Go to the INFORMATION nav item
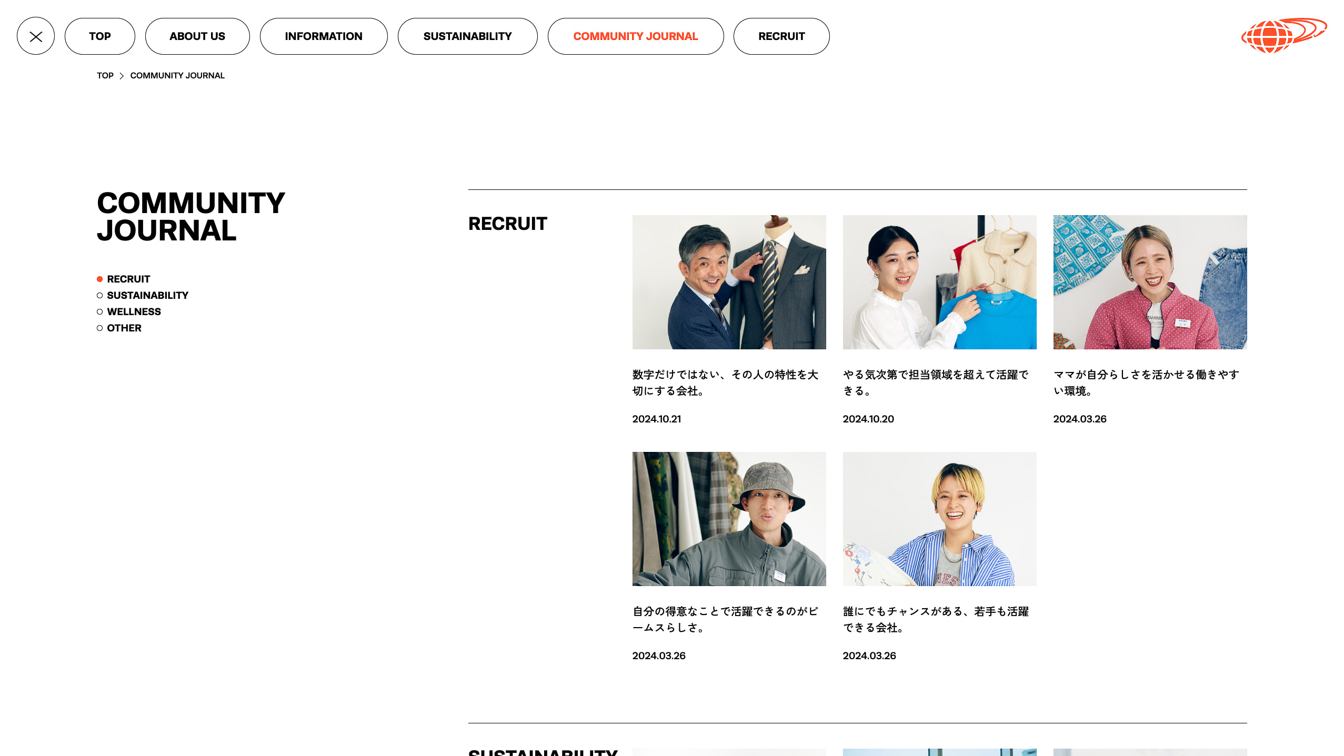 coord(323,36)
